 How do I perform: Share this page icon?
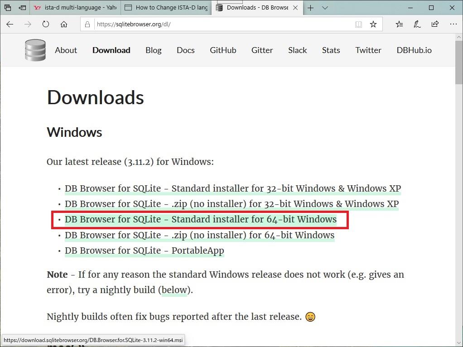[435, 24]
